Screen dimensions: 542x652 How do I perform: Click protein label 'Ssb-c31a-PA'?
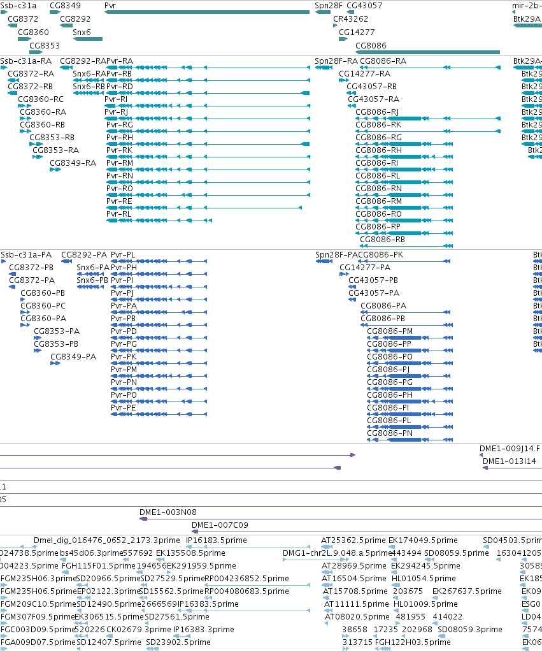26,255
